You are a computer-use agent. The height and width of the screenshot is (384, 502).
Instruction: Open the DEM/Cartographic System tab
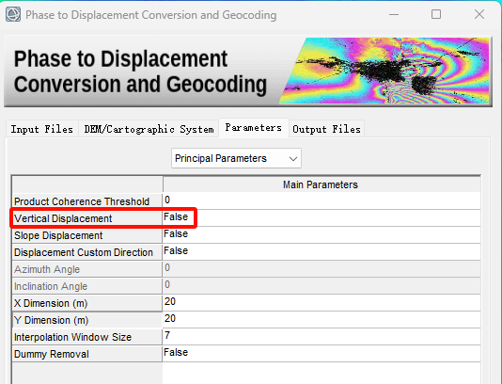(x=149, y=129)
